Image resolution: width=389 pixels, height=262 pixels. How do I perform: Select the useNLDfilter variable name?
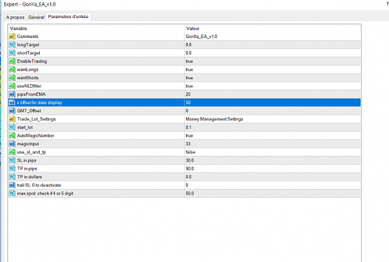tap(29, 86)
